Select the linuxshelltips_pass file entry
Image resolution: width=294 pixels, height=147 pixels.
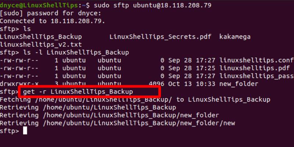[256, 76]
